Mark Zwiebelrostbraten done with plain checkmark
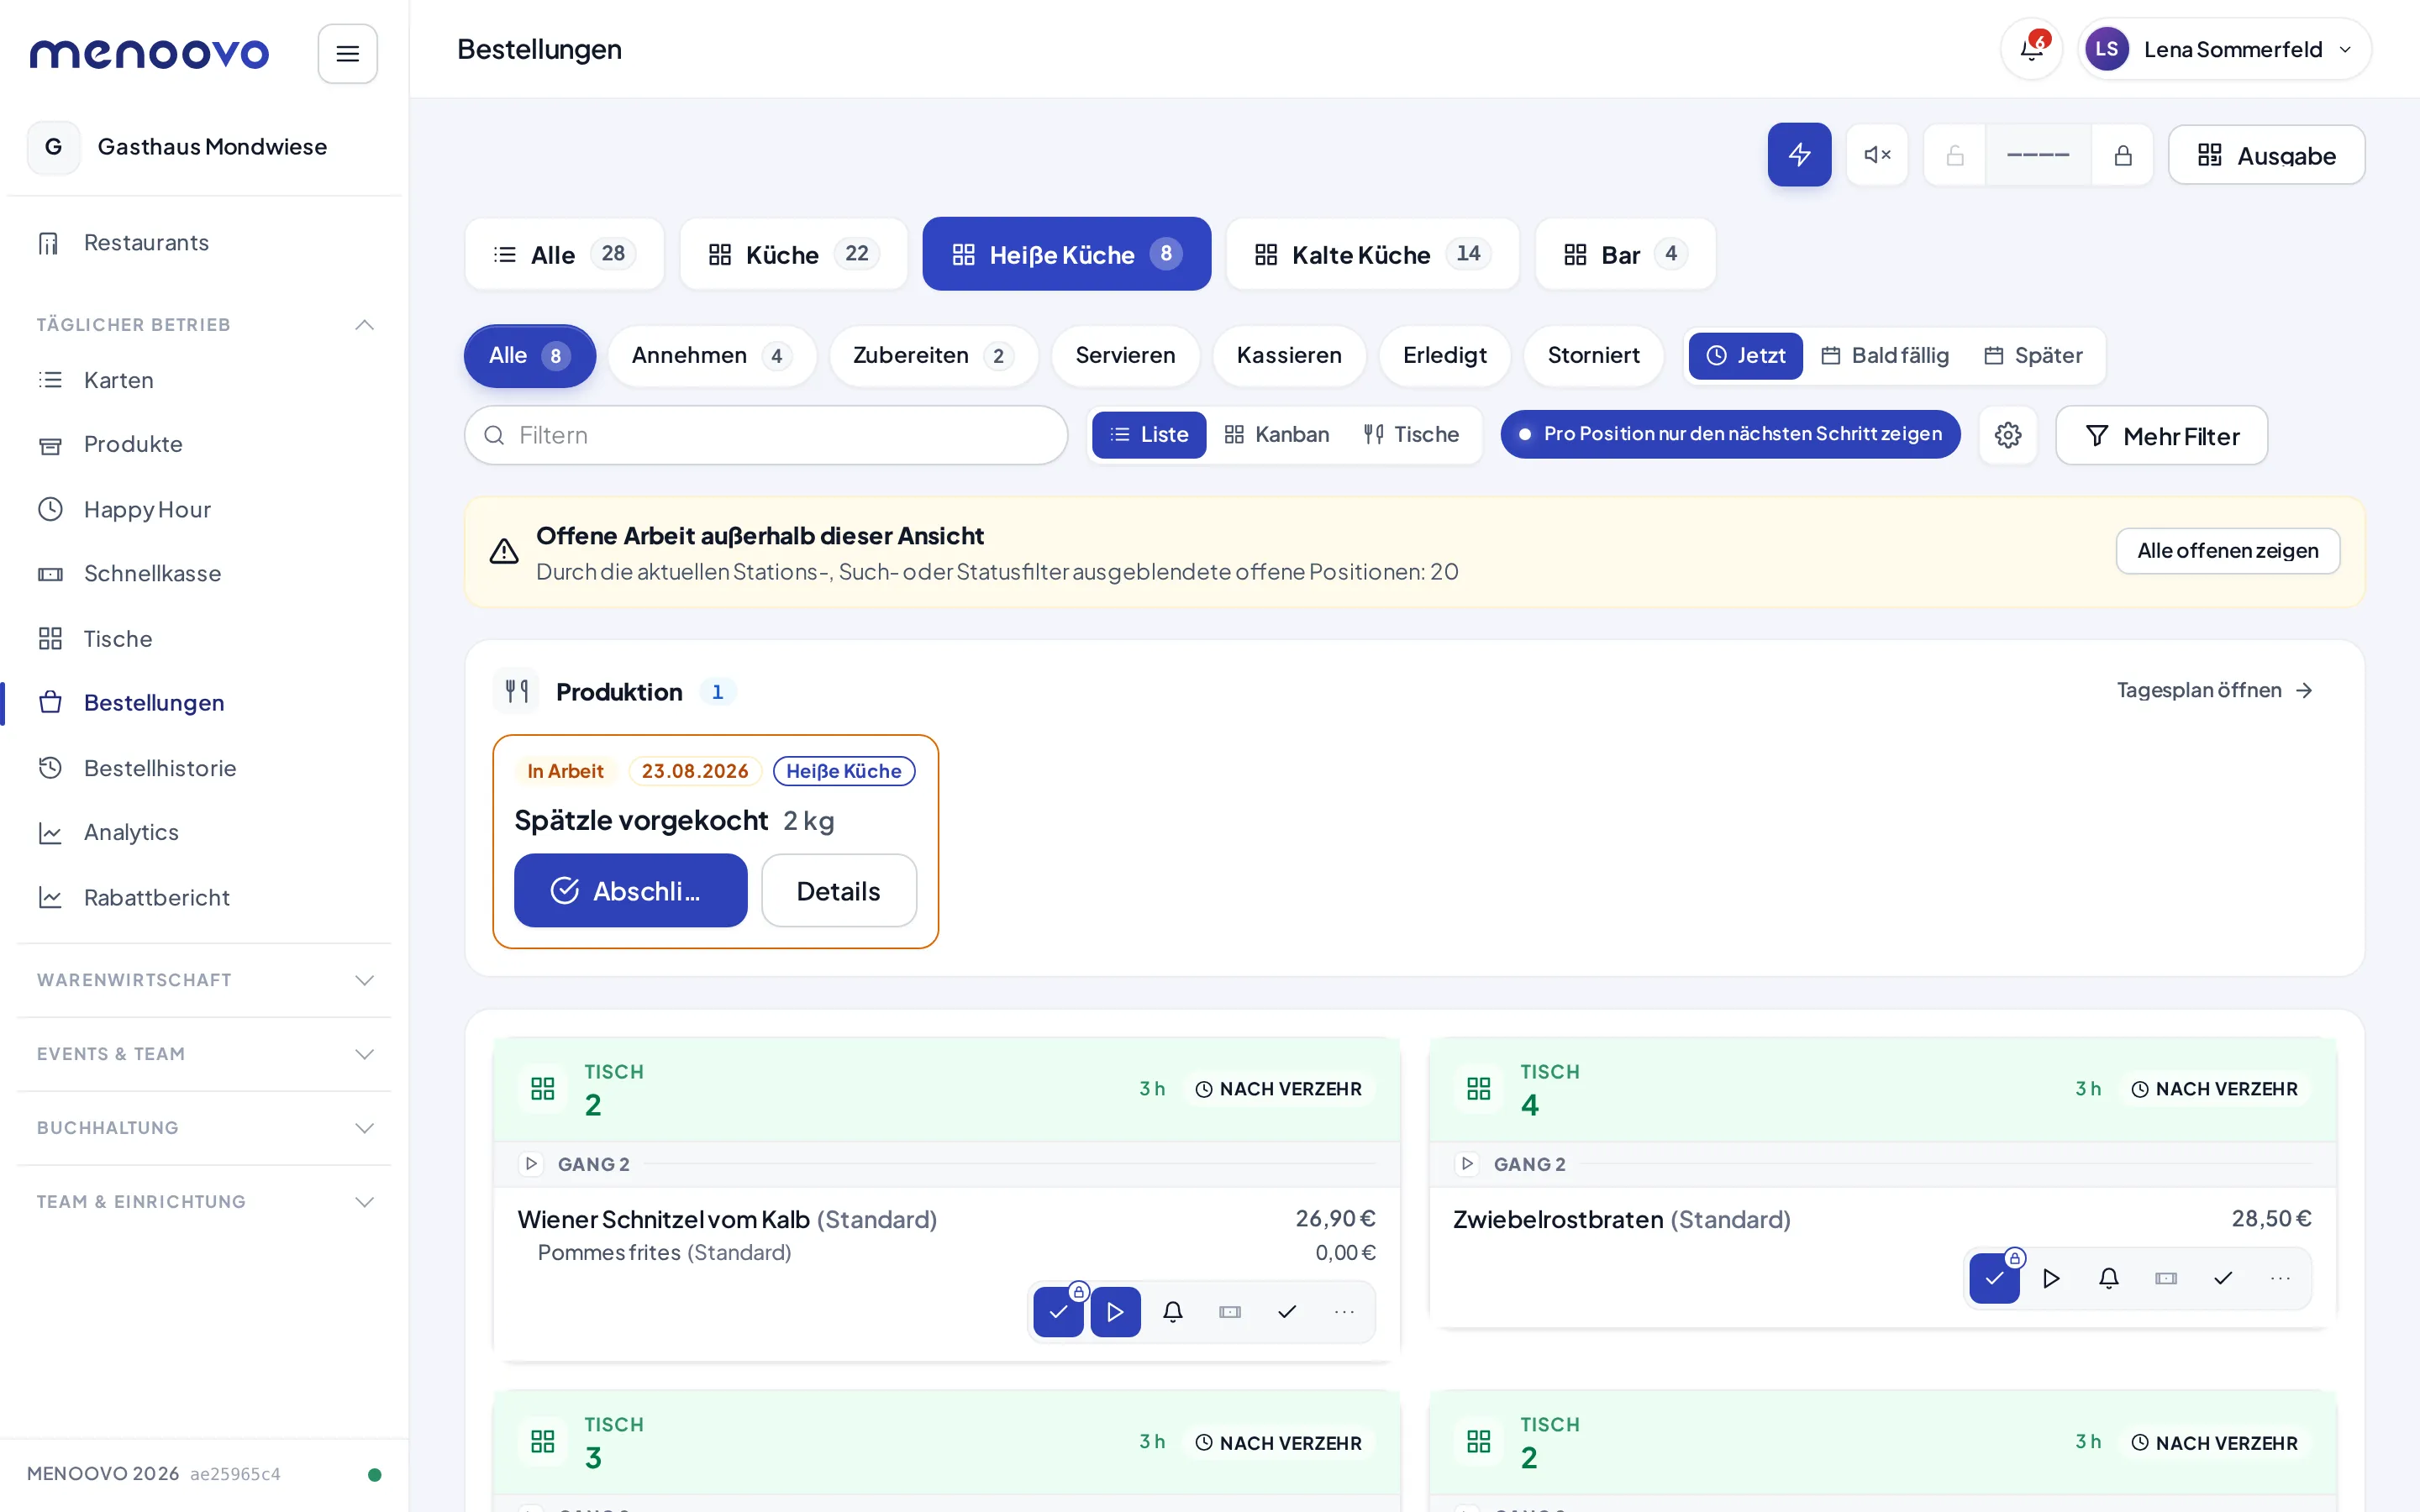2420x1512 pixels. point(2223,1278)
